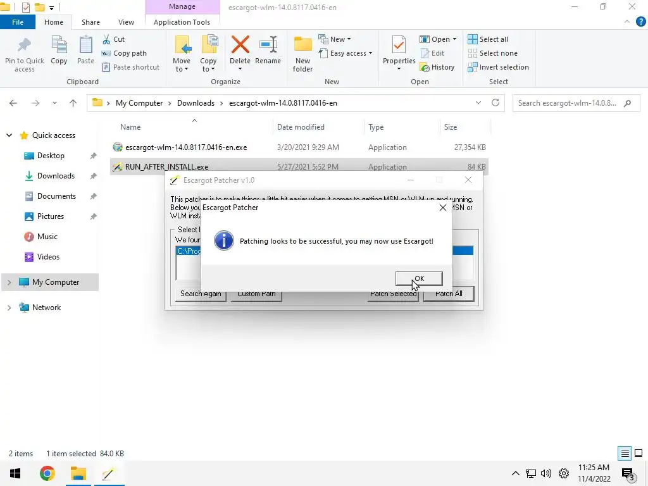Open the Application Tools tab
This screenshot has width=648, height=486.
(x=182, y=22)
